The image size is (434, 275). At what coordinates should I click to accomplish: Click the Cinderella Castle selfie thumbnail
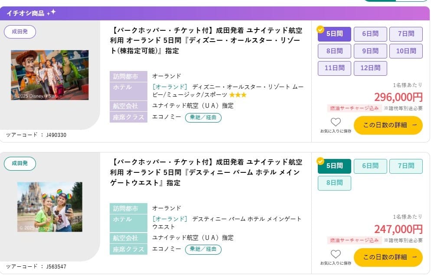click(50, 207)
